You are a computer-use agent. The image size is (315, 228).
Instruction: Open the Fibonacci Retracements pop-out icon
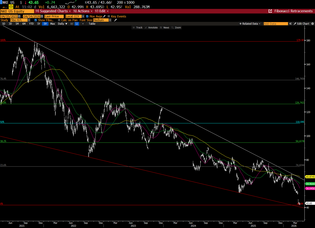coord(270,11)
